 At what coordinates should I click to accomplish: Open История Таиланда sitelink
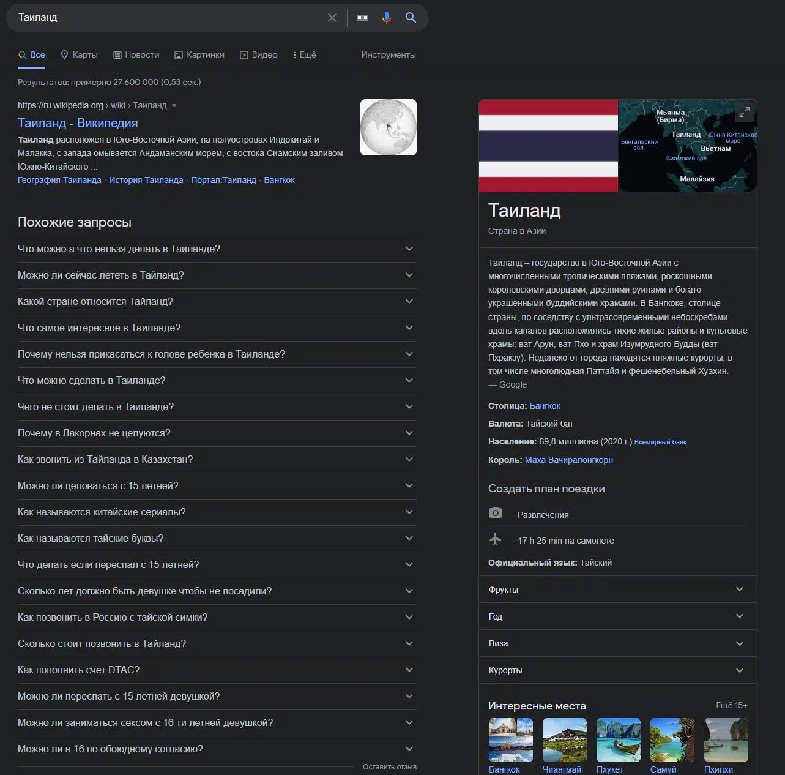tap(146, 180)
